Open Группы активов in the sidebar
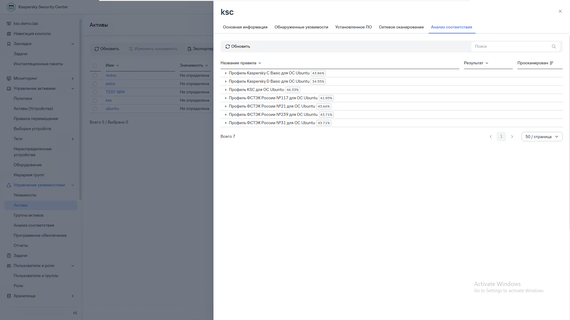The width and height of the screenshot is (570, 320). [28, 215]
